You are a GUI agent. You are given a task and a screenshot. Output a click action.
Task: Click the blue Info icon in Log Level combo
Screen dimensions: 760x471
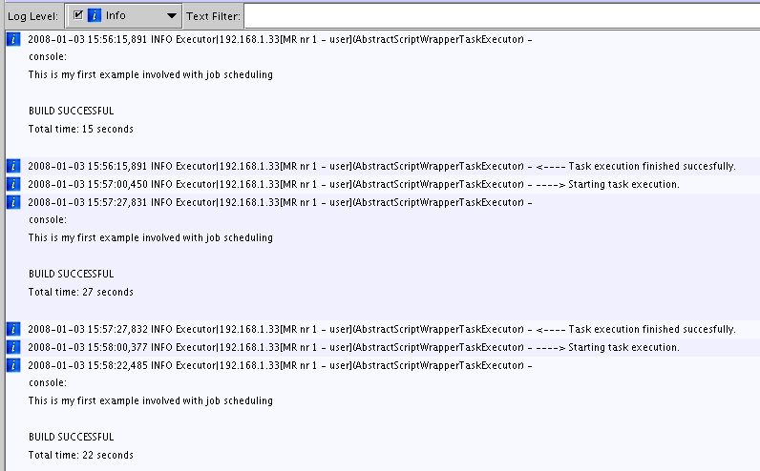[x=95, y=15]
